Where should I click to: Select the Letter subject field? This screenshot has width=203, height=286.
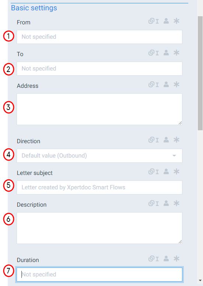[x=99, y=187]
